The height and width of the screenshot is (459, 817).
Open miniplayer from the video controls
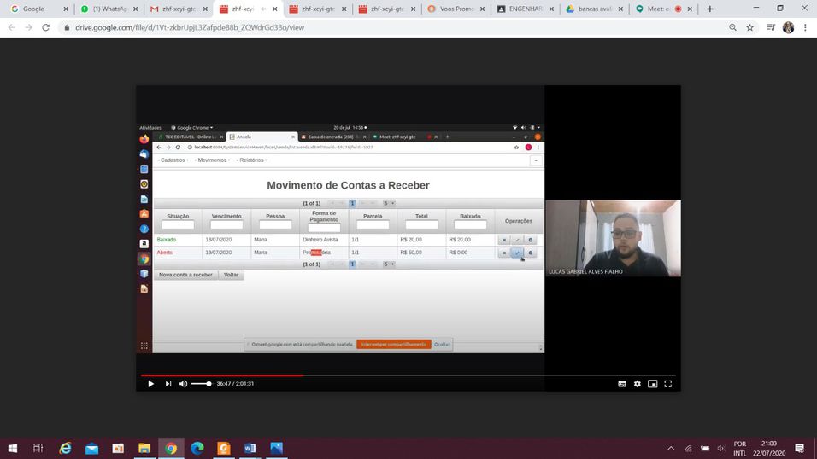(x=652, y=384)
